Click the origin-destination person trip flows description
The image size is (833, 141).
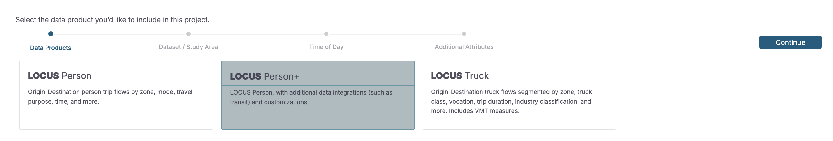pyautogui.click(x=110, y=97)
